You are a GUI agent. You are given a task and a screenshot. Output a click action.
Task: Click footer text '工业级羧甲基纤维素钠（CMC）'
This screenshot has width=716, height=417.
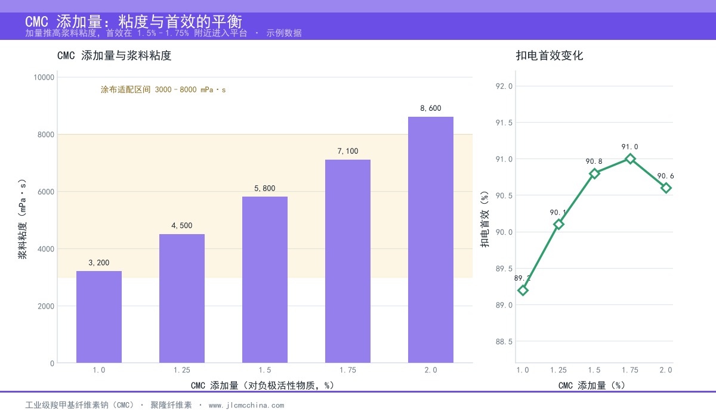coord(80,405)
